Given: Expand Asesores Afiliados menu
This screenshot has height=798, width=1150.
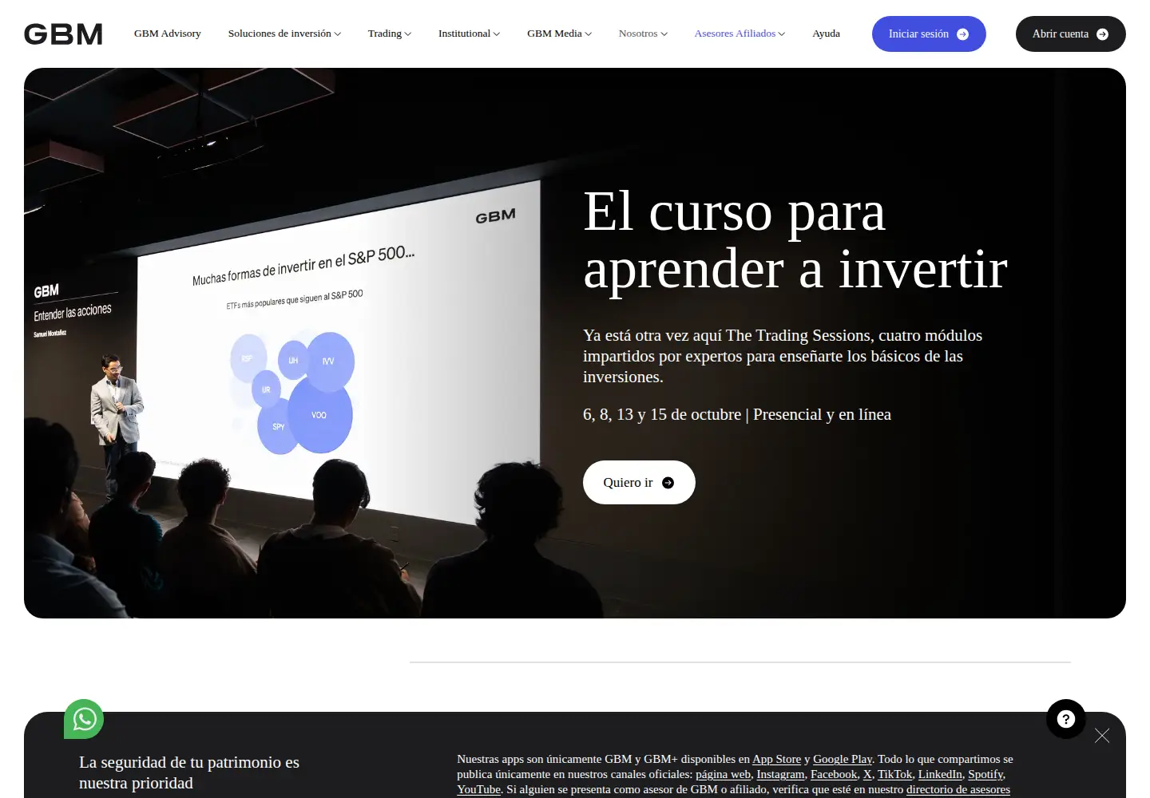Looking at the screenshot, I should coord(740,34).
